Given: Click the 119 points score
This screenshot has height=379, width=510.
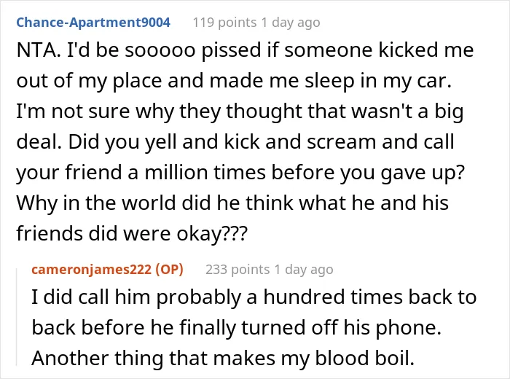Looking at the screenshot, I should click(224, 23).
